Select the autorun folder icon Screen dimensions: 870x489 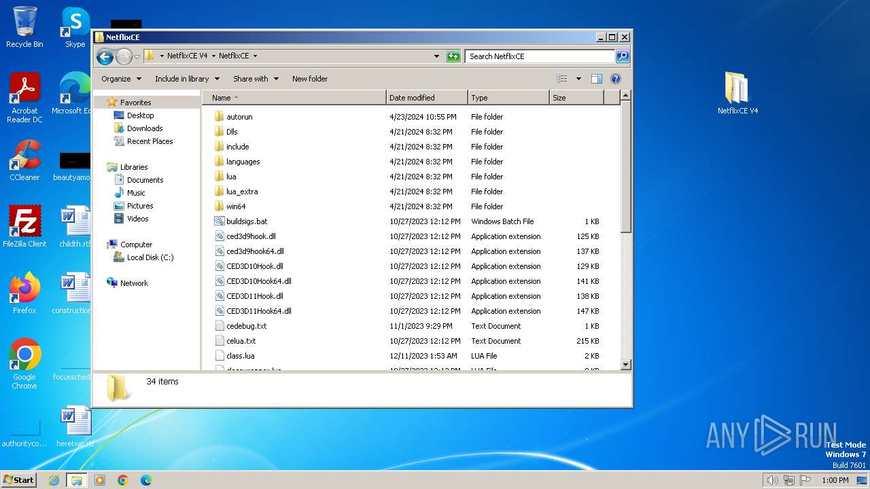coord(219,117)
